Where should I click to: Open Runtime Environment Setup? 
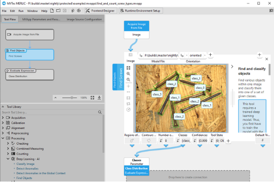click(141, 11)
